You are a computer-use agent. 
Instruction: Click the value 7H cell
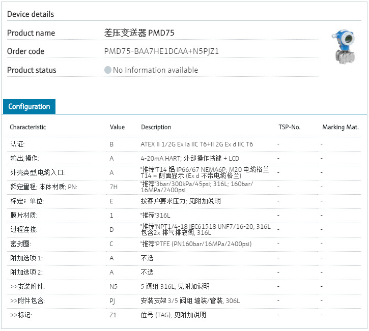(x=113, y=187)
